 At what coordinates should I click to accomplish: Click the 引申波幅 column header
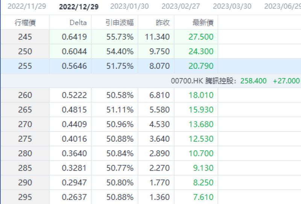(x=119, y=23)
